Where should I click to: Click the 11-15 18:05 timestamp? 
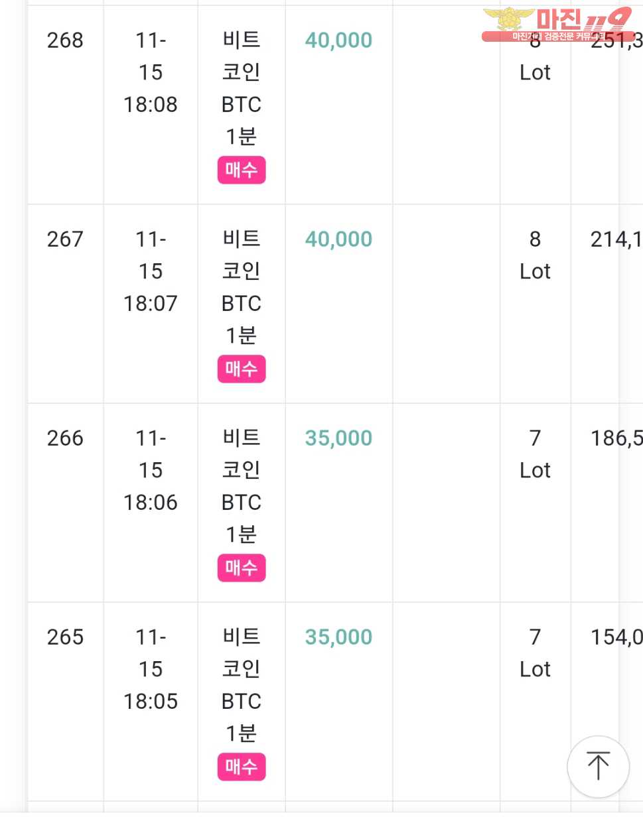click(x=151, y=669)
